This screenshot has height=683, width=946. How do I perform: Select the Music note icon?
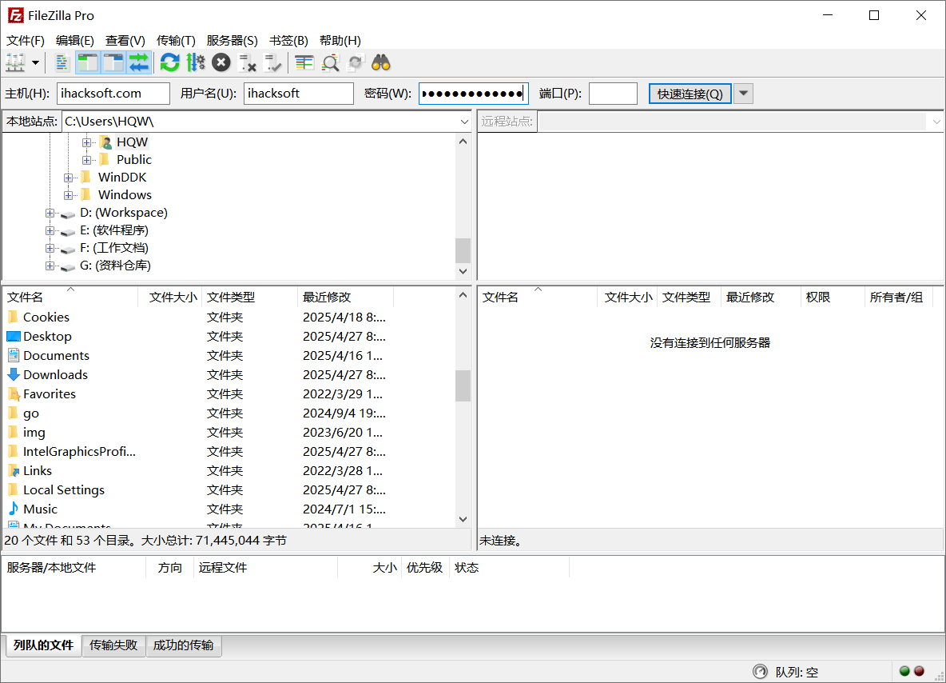pyautogui.click(x=14, y=509)
